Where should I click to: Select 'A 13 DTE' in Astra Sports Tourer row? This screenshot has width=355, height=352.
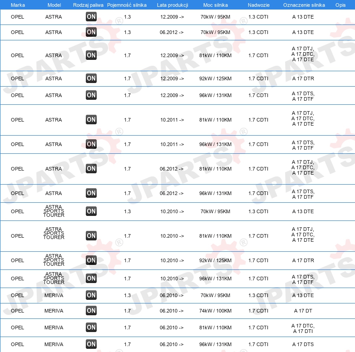click(303, 211)
